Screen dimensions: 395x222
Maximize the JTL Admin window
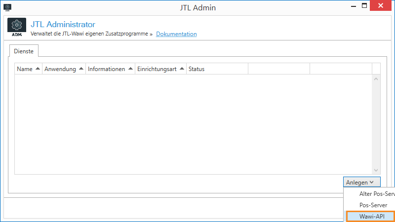coord(364,6)
